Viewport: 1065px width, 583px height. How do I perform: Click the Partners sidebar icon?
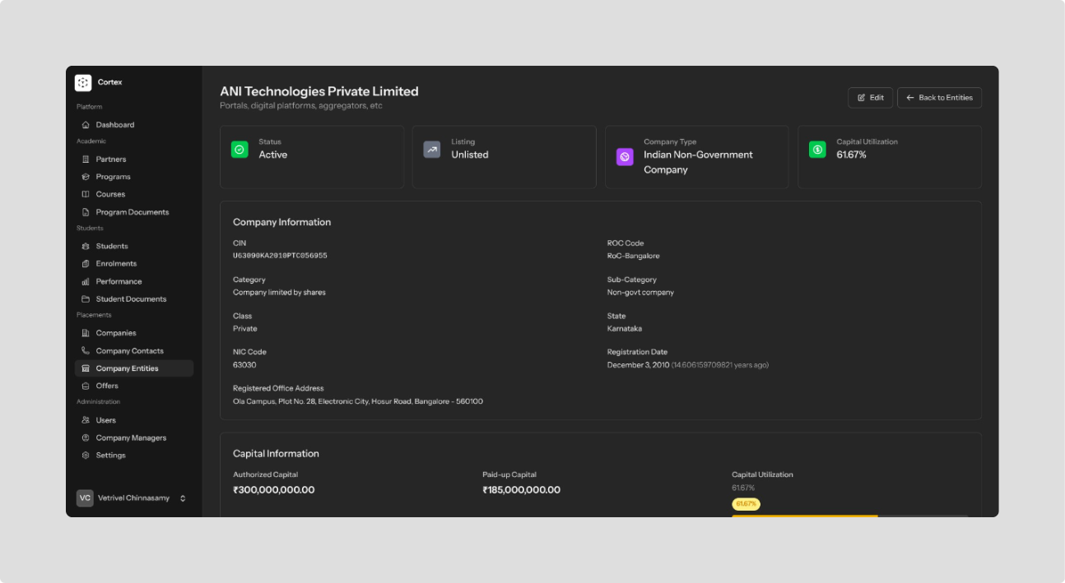[x=86, y=160]
